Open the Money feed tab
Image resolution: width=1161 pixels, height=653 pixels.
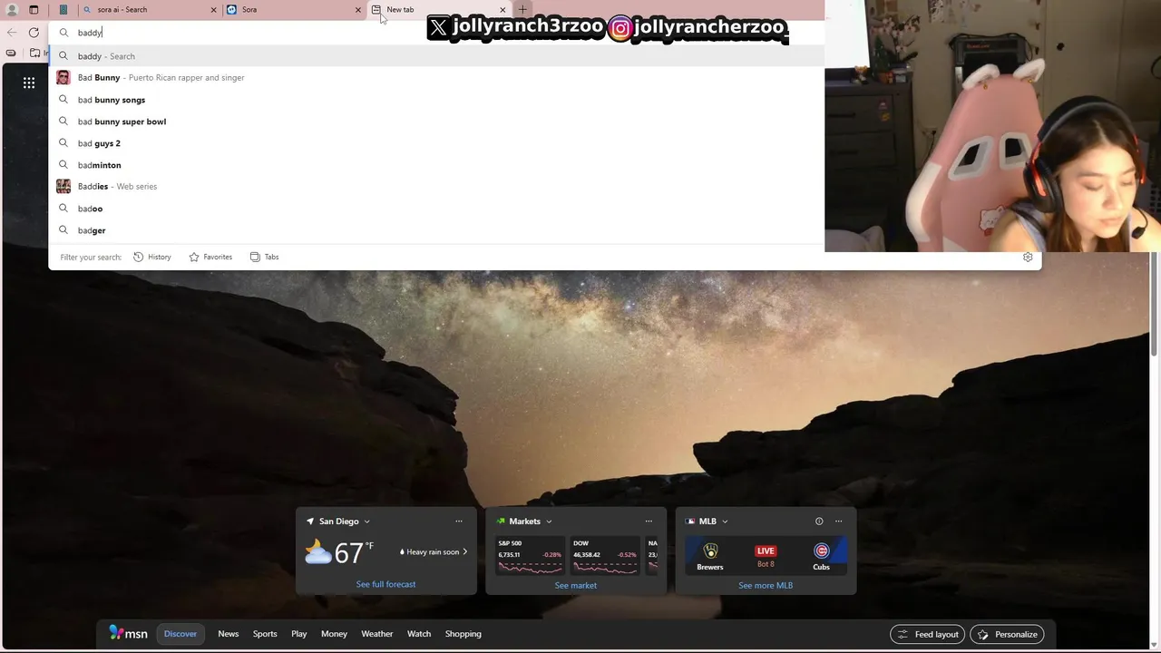[x=334, y=634]
